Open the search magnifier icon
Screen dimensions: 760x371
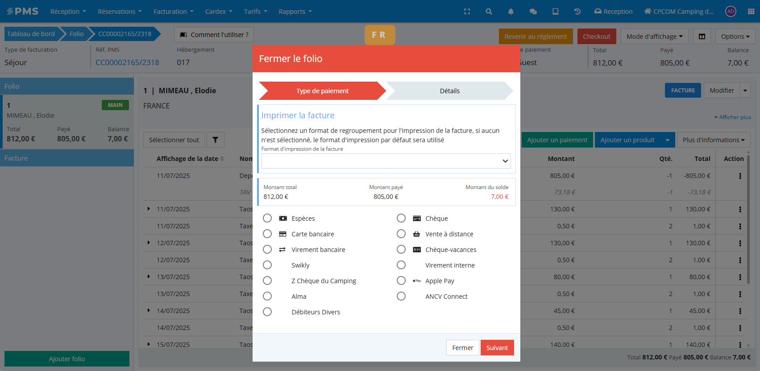tap(489, 12)
